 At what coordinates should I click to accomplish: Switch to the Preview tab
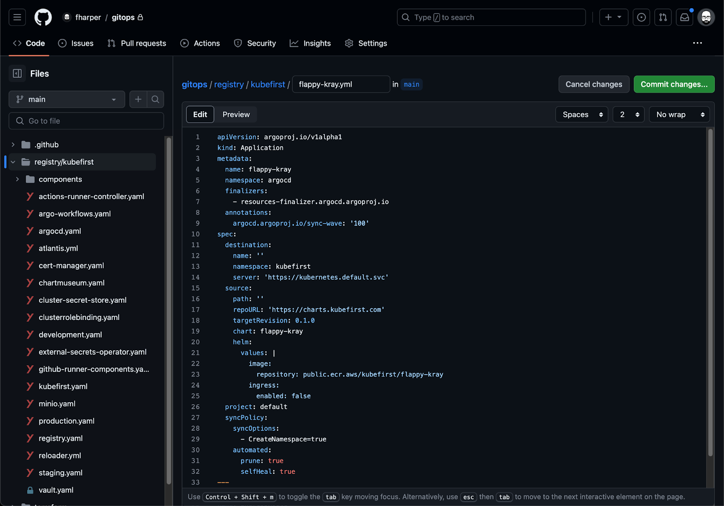(x=236, y=115)
